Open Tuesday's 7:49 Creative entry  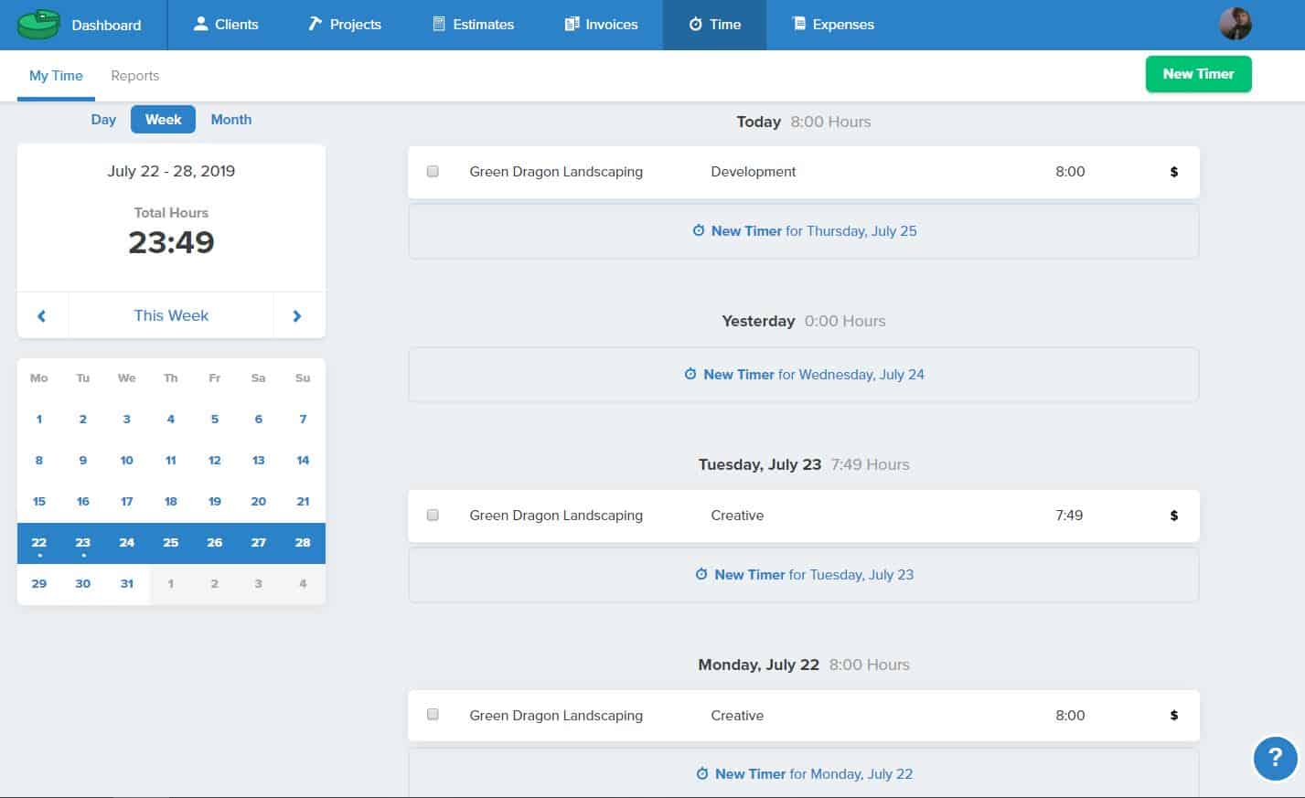[803, 516]
